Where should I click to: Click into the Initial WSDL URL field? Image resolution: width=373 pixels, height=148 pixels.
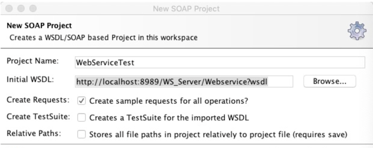tap(183, 81)
